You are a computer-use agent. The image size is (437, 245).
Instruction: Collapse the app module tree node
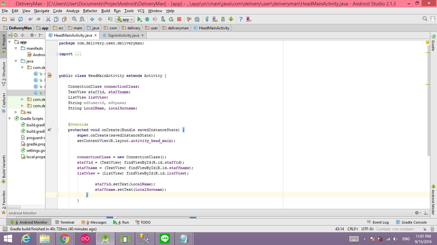(10, 42)
